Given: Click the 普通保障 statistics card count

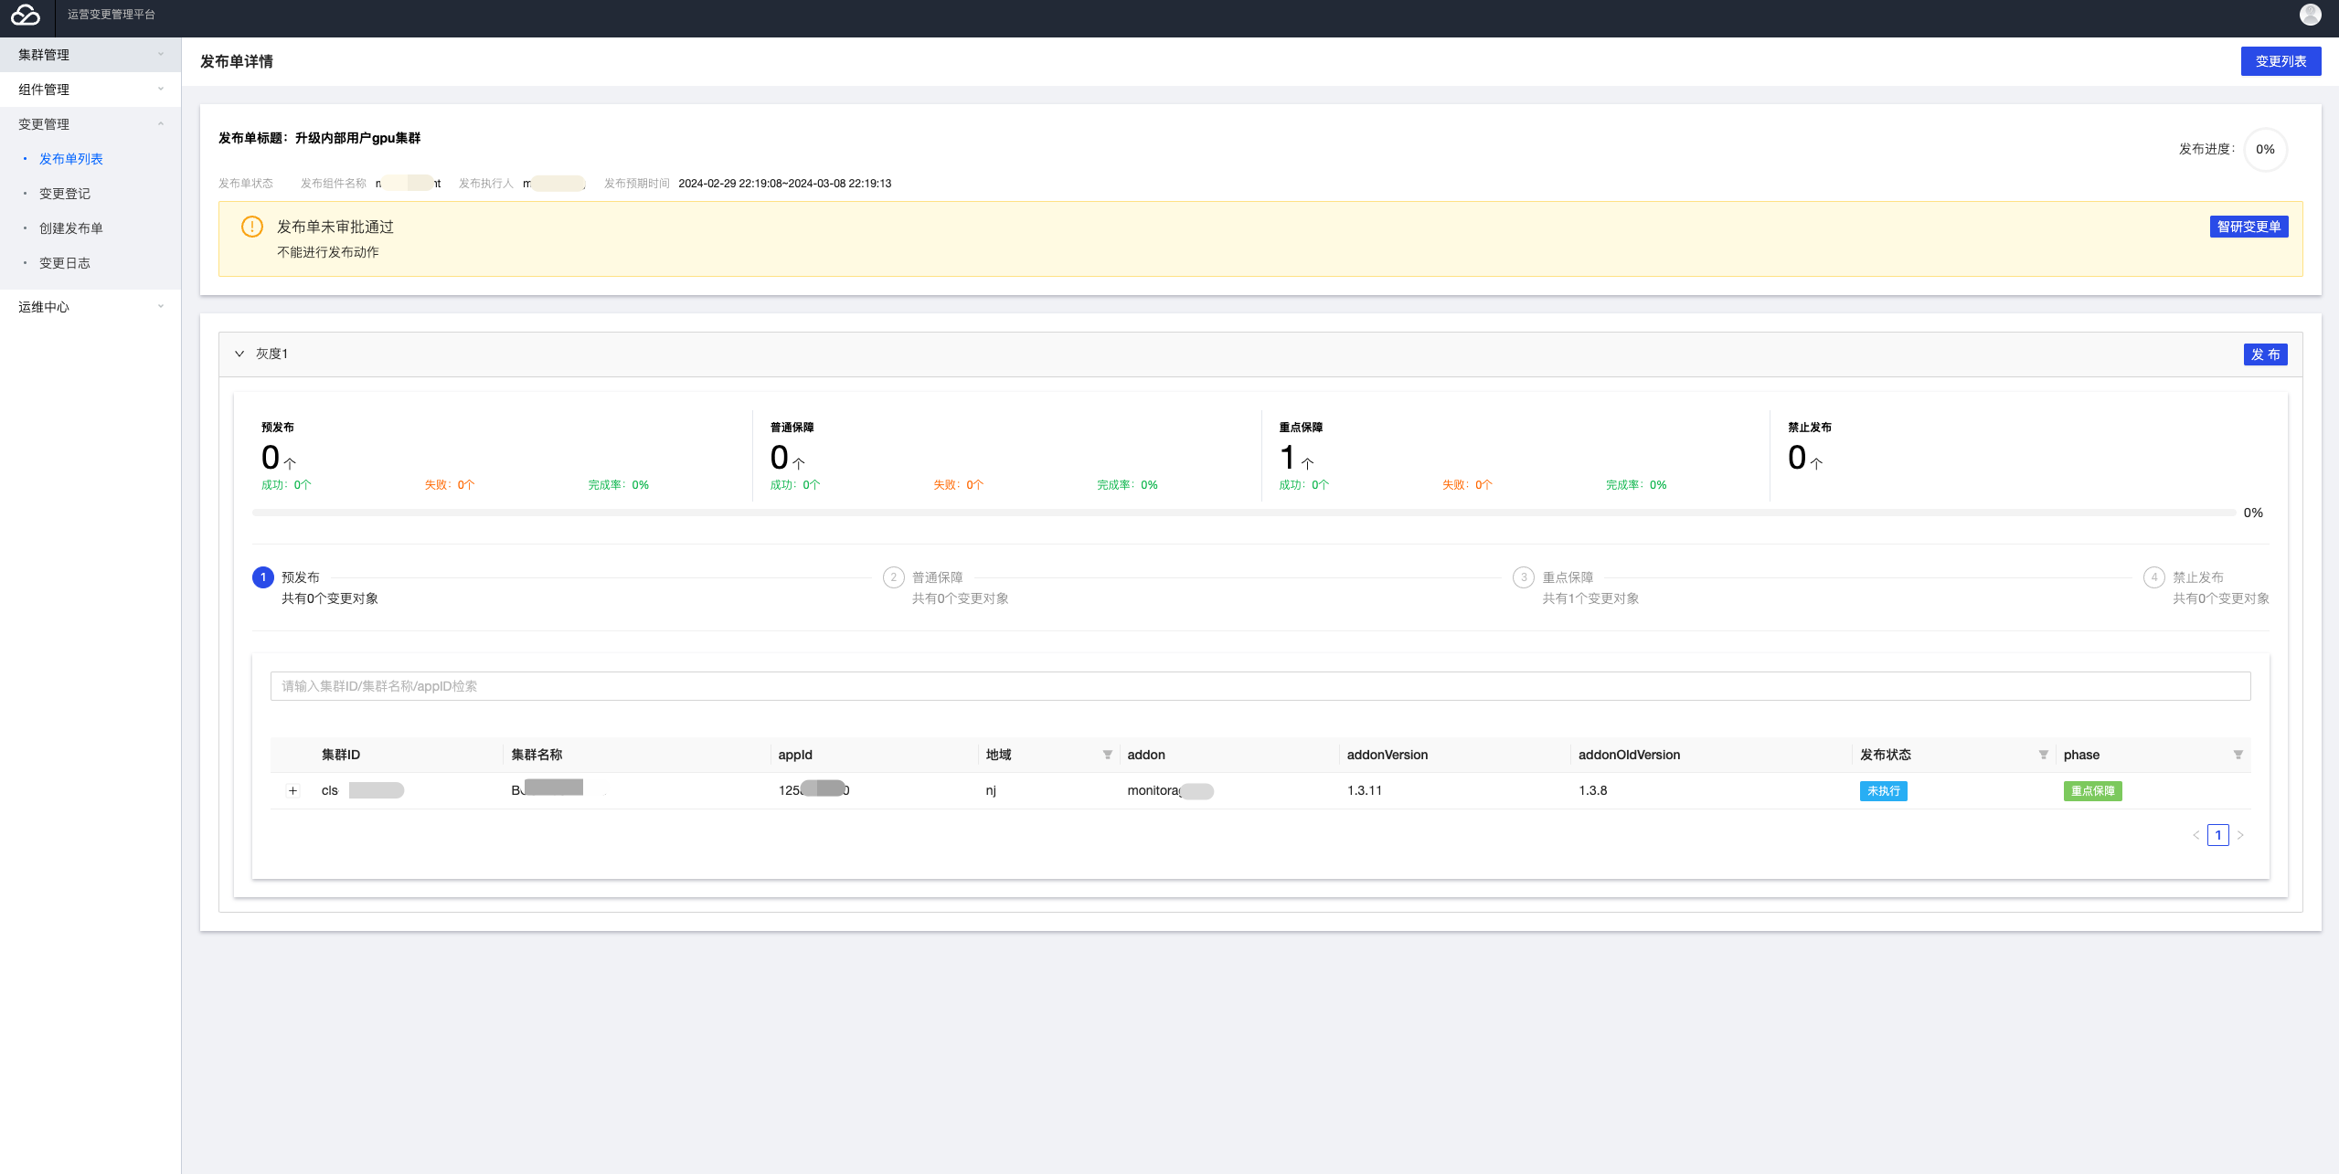Looking at the screenshot, I should (787, 457).
